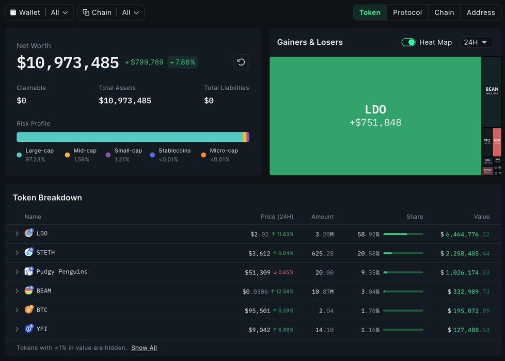The image size is (505, 361).
Task: Click the Gainers & Losers heading
Action: (x=310, y=42)
